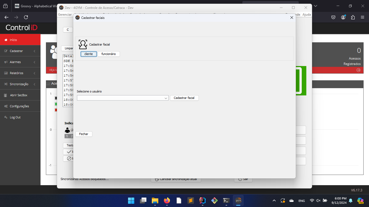Launch Sublime Text from the taskbar
Screen dimensions: 369x207
point(190,201)
